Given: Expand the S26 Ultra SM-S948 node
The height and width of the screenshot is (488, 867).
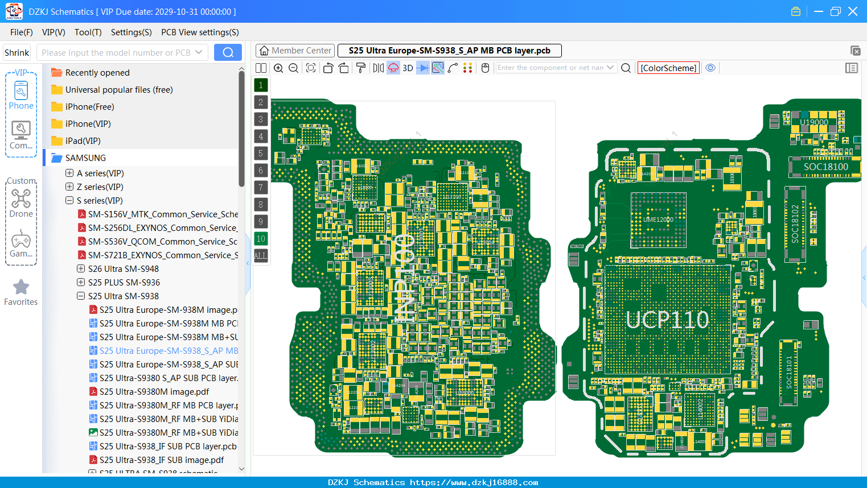Looking at the screenshot, I should [x=81, y=268].
